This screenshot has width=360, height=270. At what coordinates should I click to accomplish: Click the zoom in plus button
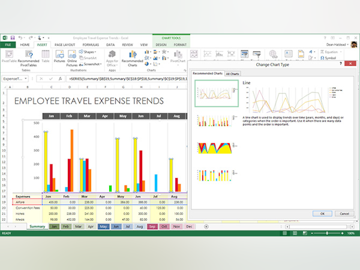pyautogui.click(x=343, y=233)
